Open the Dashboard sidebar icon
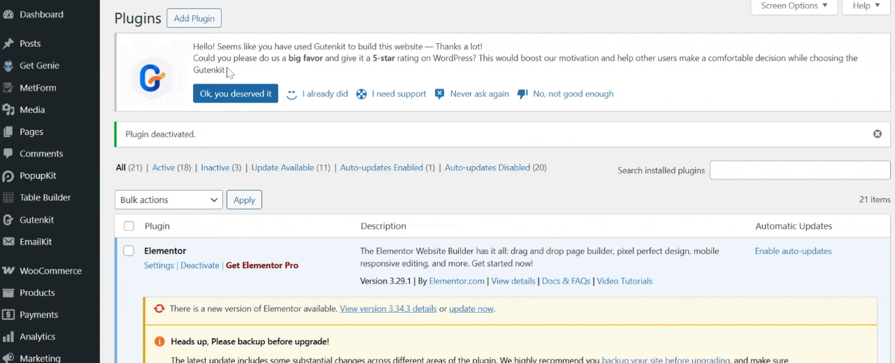The image size is (895, 363). 8,14
